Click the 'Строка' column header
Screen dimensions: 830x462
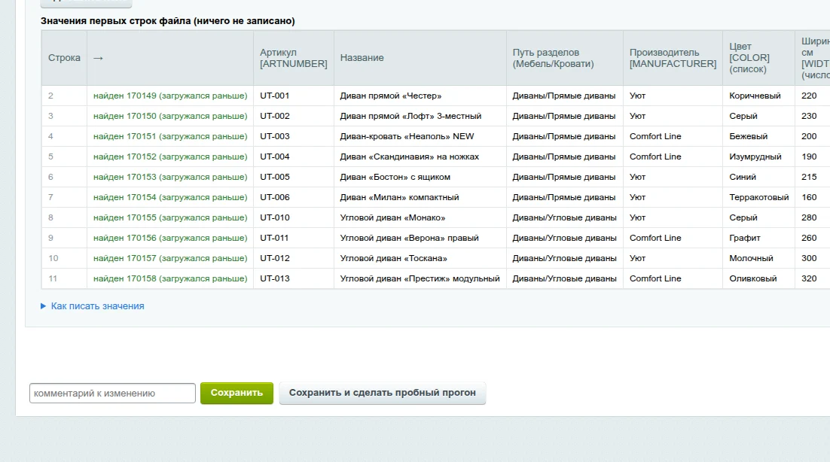click(x=64, y=58)
